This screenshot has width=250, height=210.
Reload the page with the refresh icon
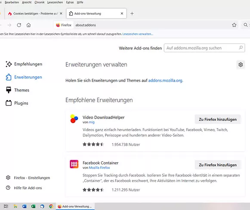coord(19,25)
